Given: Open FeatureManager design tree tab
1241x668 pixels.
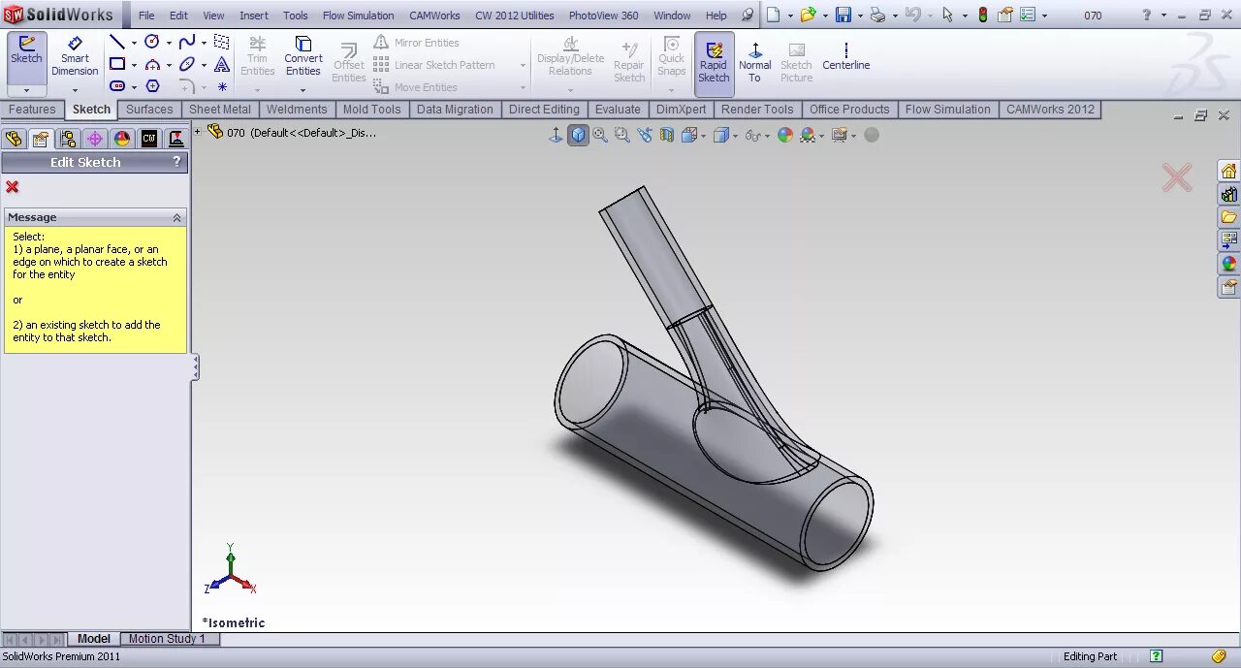Looking at the screenshot, I should tap(14, 139).
